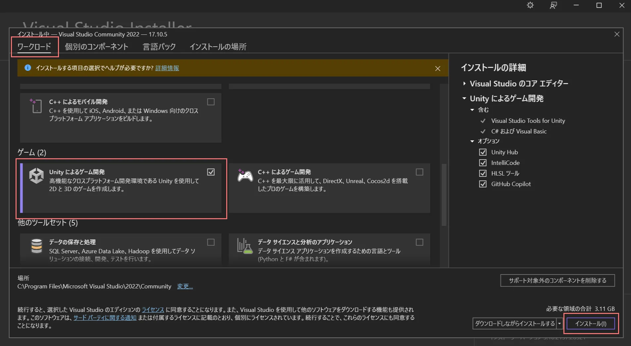
Task: Click the data science flask chart icon
Action: click(245, 246)
